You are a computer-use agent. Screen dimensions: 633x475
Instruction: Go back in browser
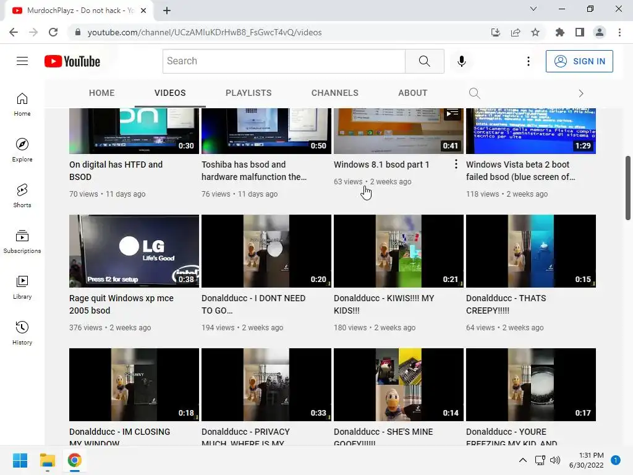14,32
